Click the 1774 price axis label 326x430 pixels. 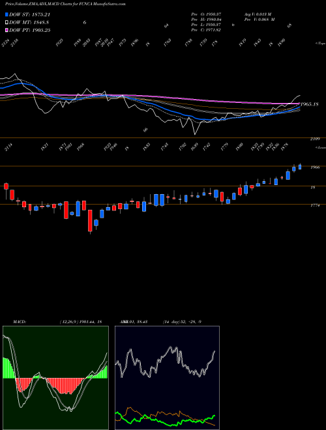[x=315, y=205]
